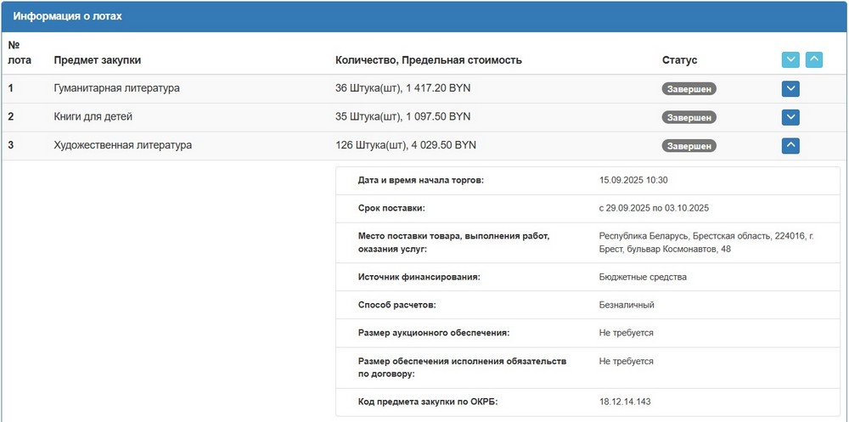
Task: Click the OKRB code value 18.12.14.143
Action: coord(630,402)
